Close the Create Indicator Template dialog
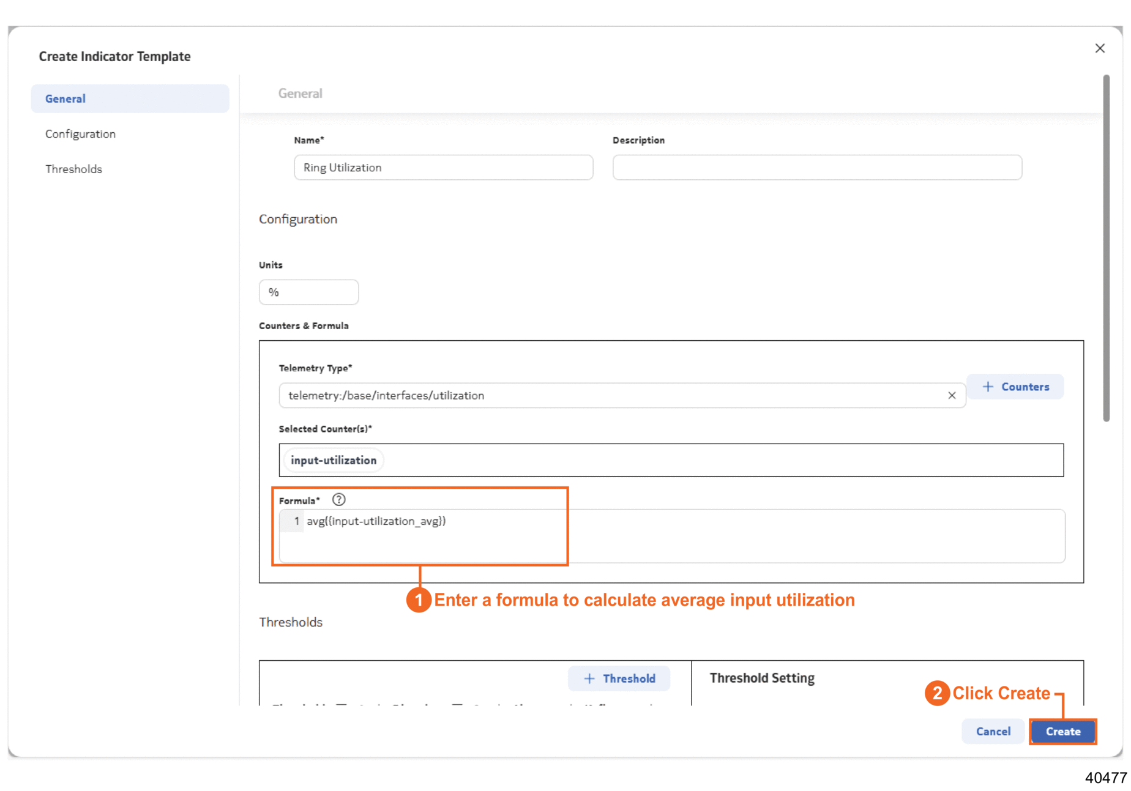 coord(1099,48)
